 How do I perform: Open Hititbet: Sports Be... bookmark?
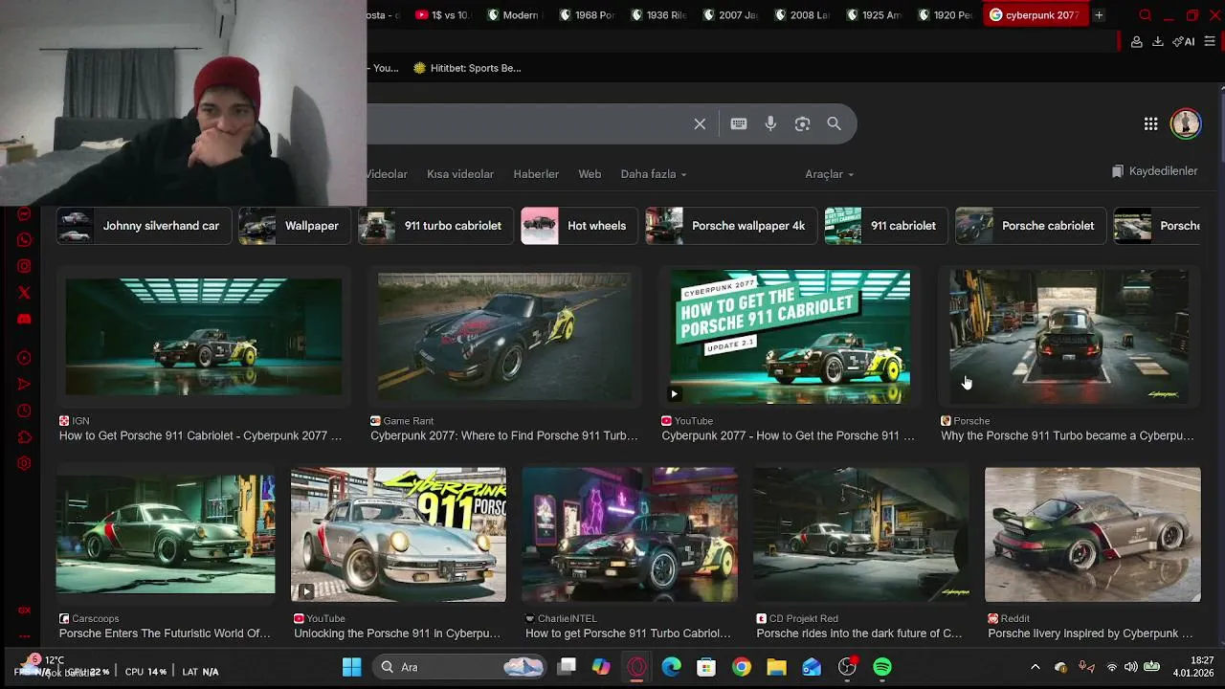click(467, 68)
